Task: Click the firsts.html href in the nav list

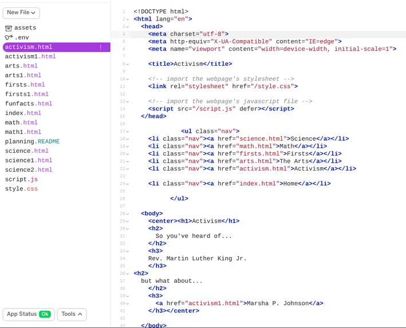Action: pyautogui.click(x=259, y=153)
